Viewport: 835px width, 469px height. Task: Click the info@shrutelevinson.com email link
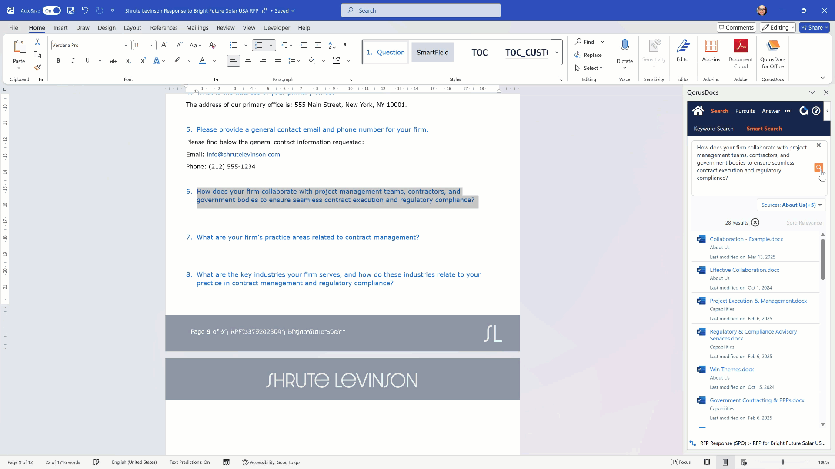[243, 155]
